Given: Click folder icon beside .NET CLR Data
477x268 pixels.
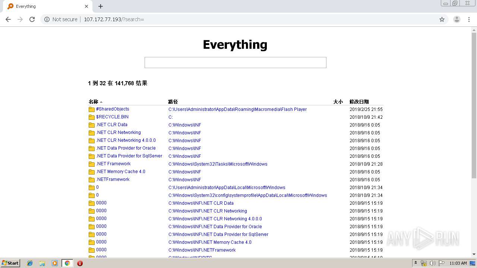Looking at the screenshot, I should point(92,125).
